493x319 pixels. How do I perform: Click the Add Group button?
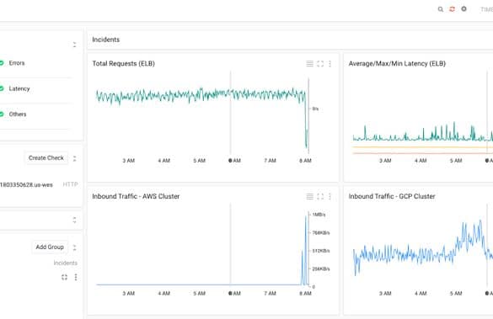[50, 247]
